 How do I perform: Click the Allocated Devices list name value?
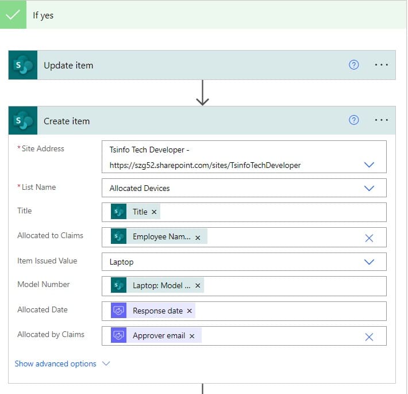pyautogui.click(x=140, y=188)
